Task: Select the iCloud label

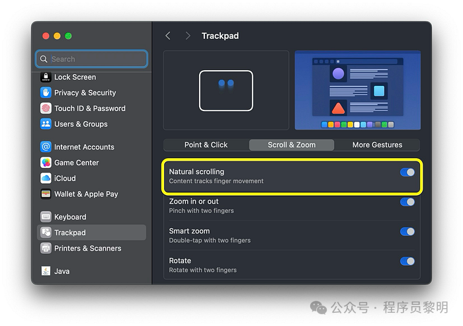Action: 65,179
